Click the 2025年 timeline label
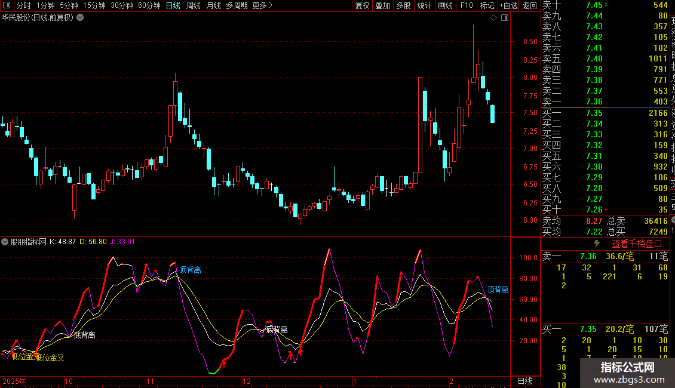The height and width of the screenshot is (388, 675). click(x=14, y=381)
